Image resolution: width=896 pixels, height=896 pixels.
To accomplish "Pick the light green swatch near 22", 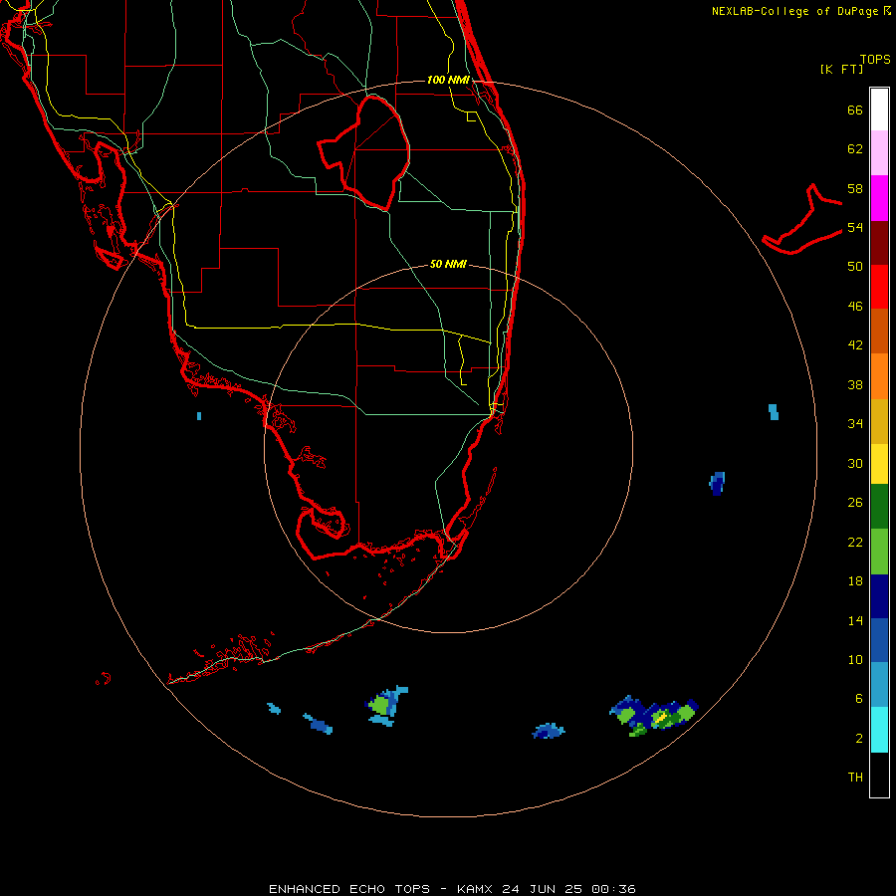I will (x=879, y=552).
